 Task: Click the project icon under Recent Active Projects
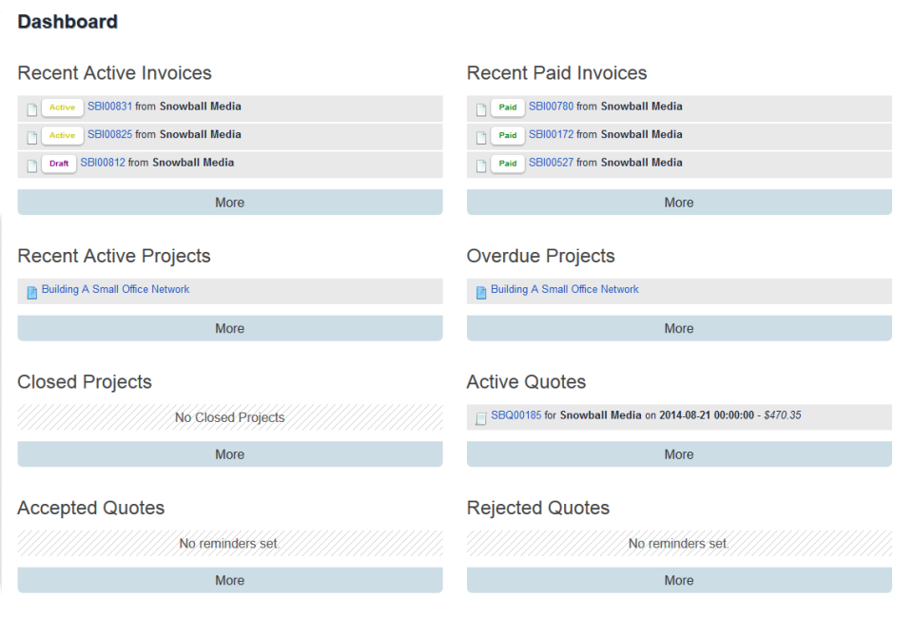coord(31,291)
